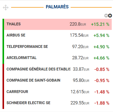Open Compagnie Générale des Etablis stock
The height and width of the screenshot is (112, 113).
tap(39, 69)
